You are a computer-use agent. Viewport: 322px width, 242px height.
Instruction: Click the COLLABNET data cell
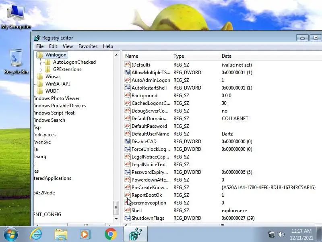[x=235, y=118]
